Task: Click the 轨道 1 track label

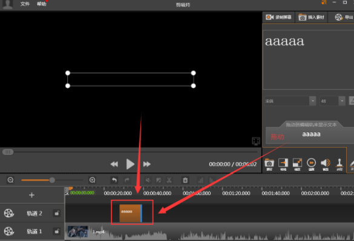Action: coord(34,231)
